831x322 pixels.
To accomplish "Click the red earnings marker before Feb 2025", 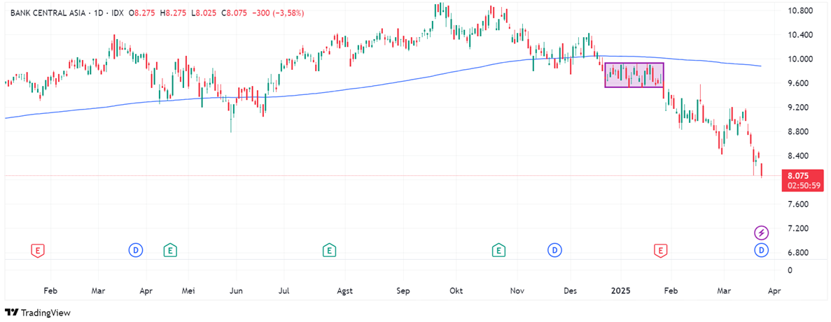I will coord(660,250).
